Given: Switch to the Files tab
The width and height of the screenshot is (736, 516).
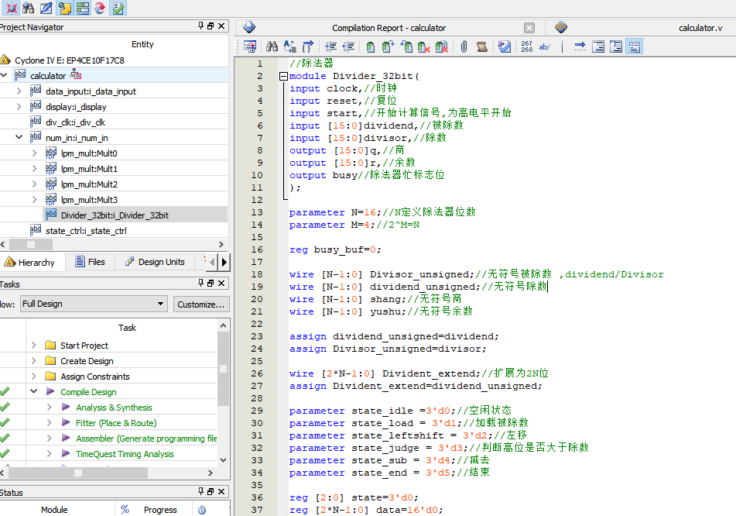Looking at the screenshot, I should click(x=90, y=262).
